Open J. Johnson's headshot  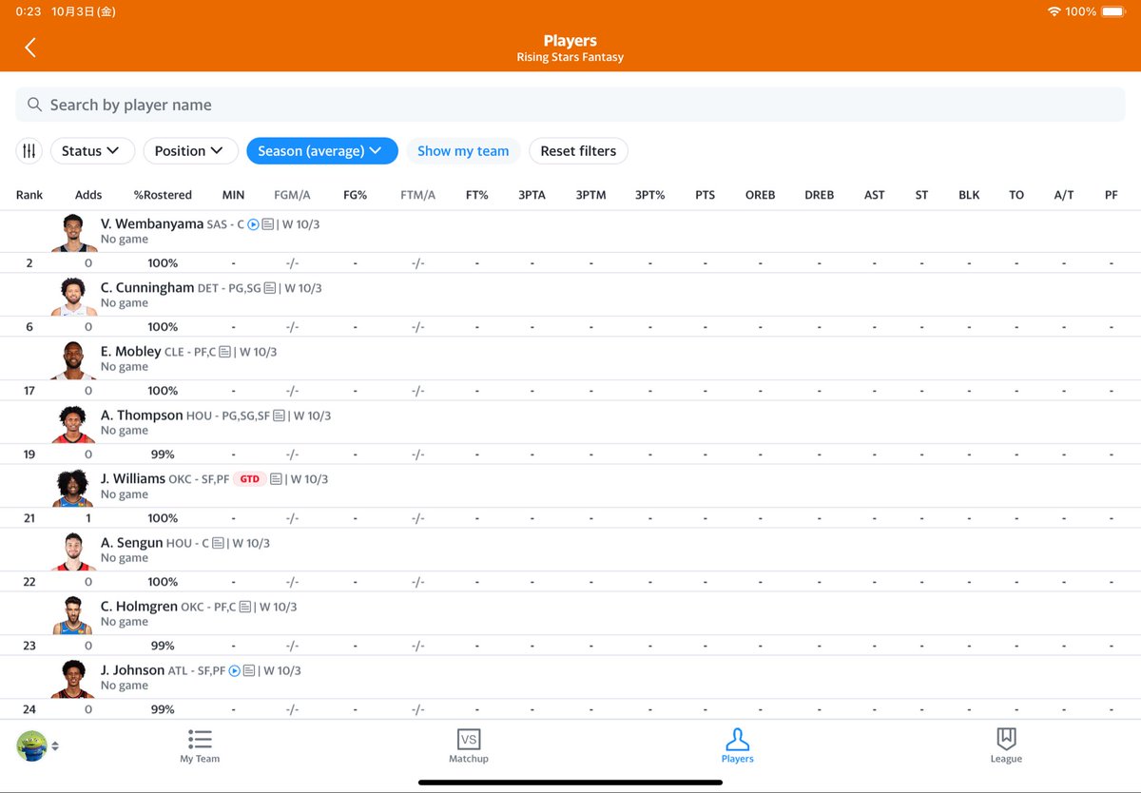pos(73,678)
